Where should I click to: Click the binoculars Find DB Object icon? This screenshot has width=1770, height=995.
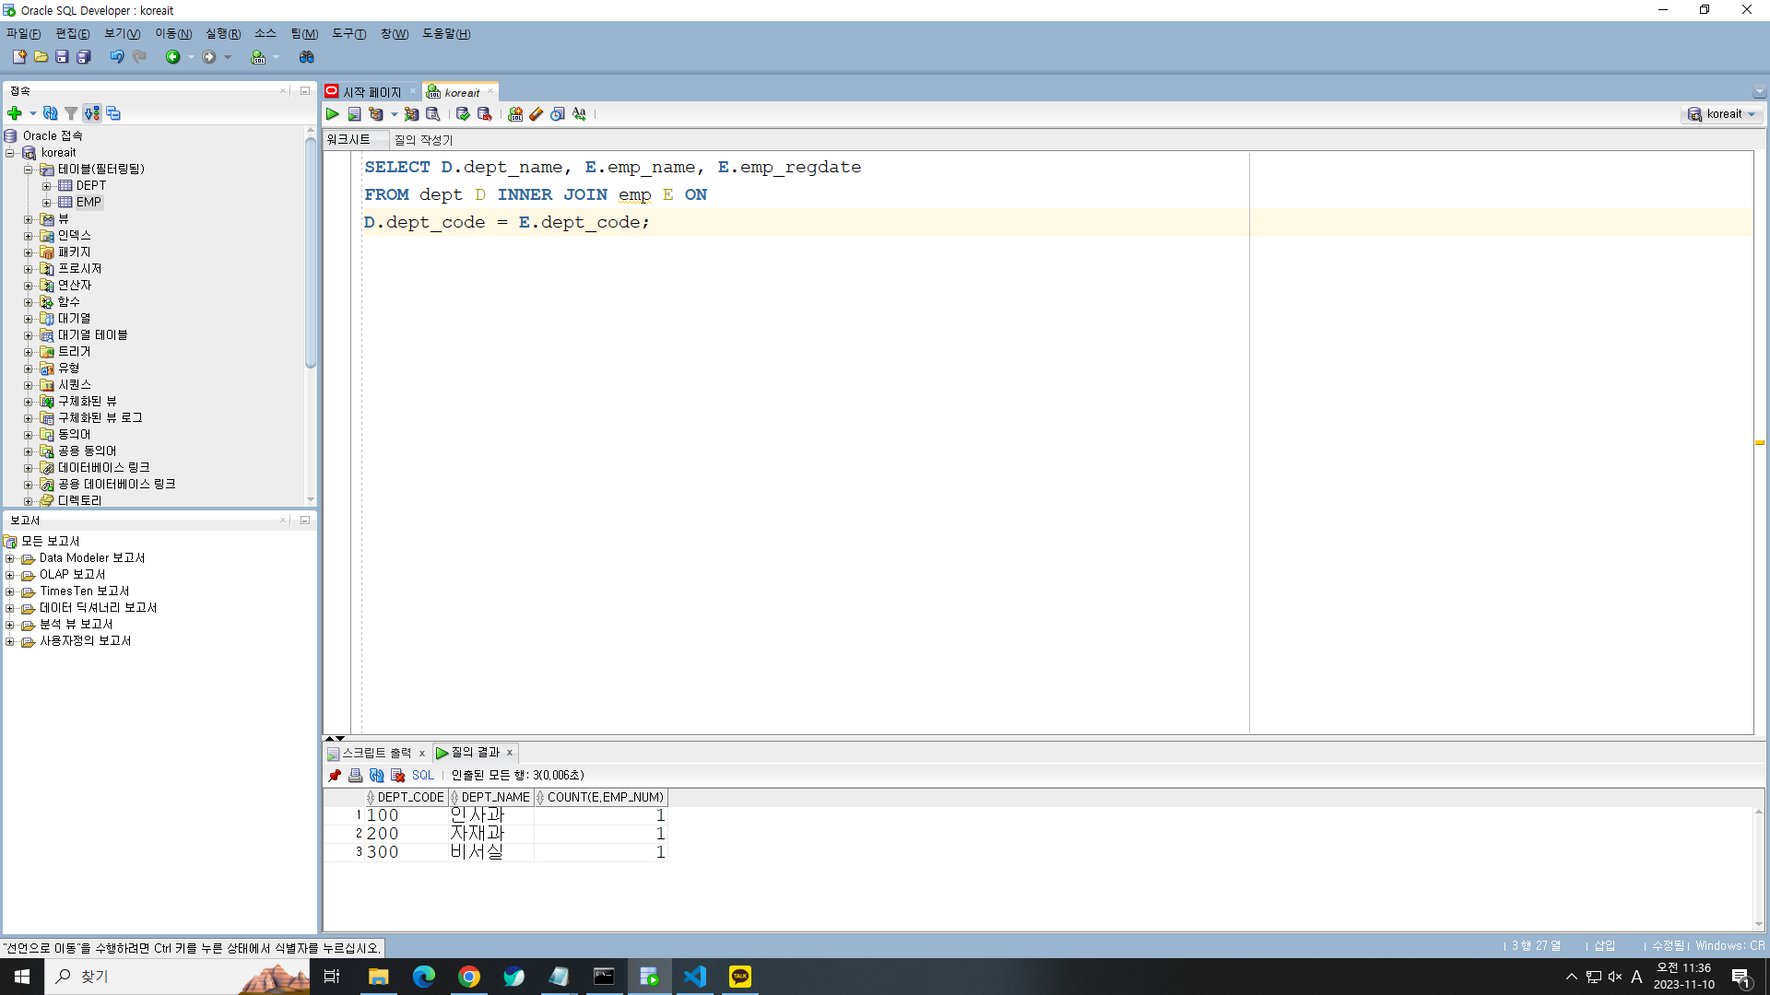coord(307,57)
